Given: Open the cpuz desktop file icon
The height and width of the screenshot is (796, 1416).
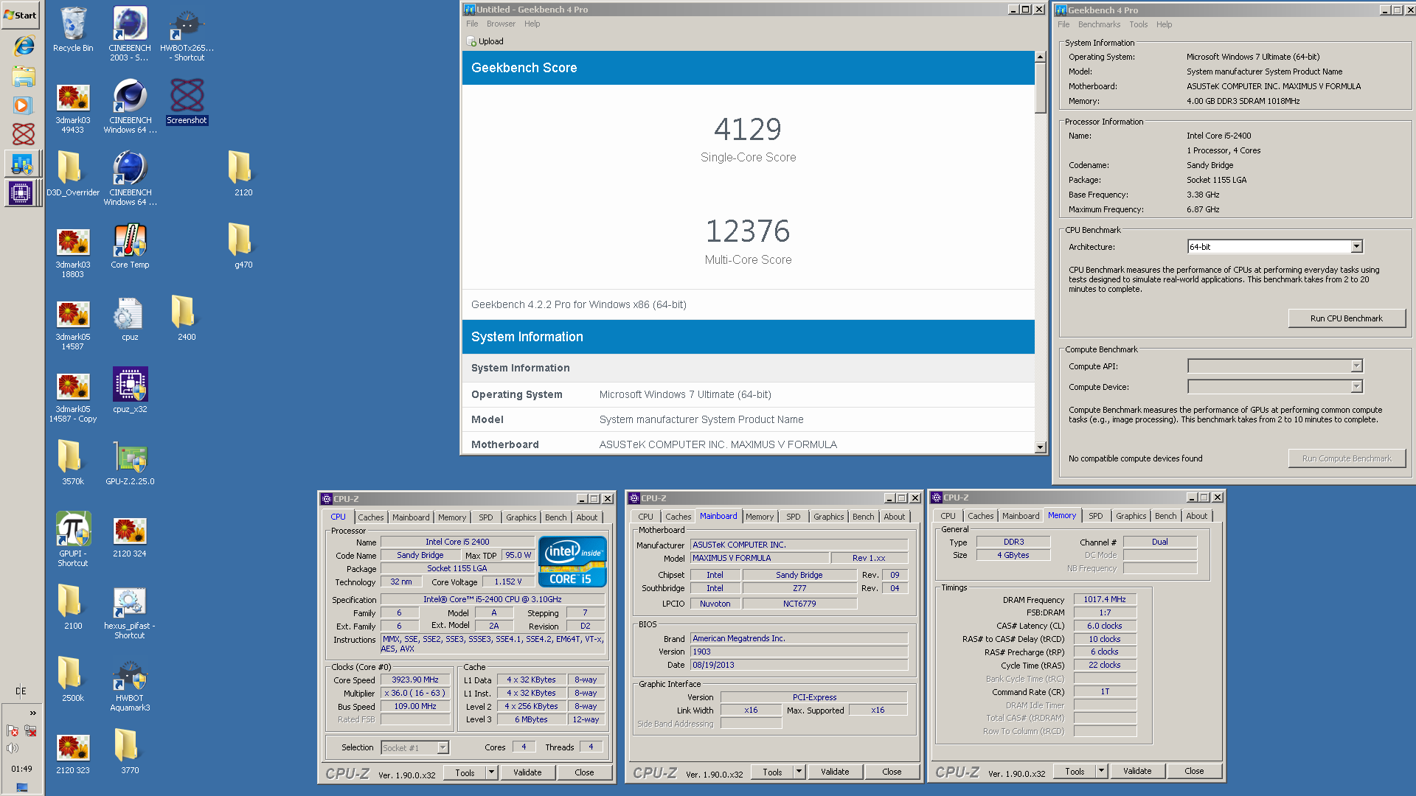Looking at the screenshot, I should click(x=130, y=318).
